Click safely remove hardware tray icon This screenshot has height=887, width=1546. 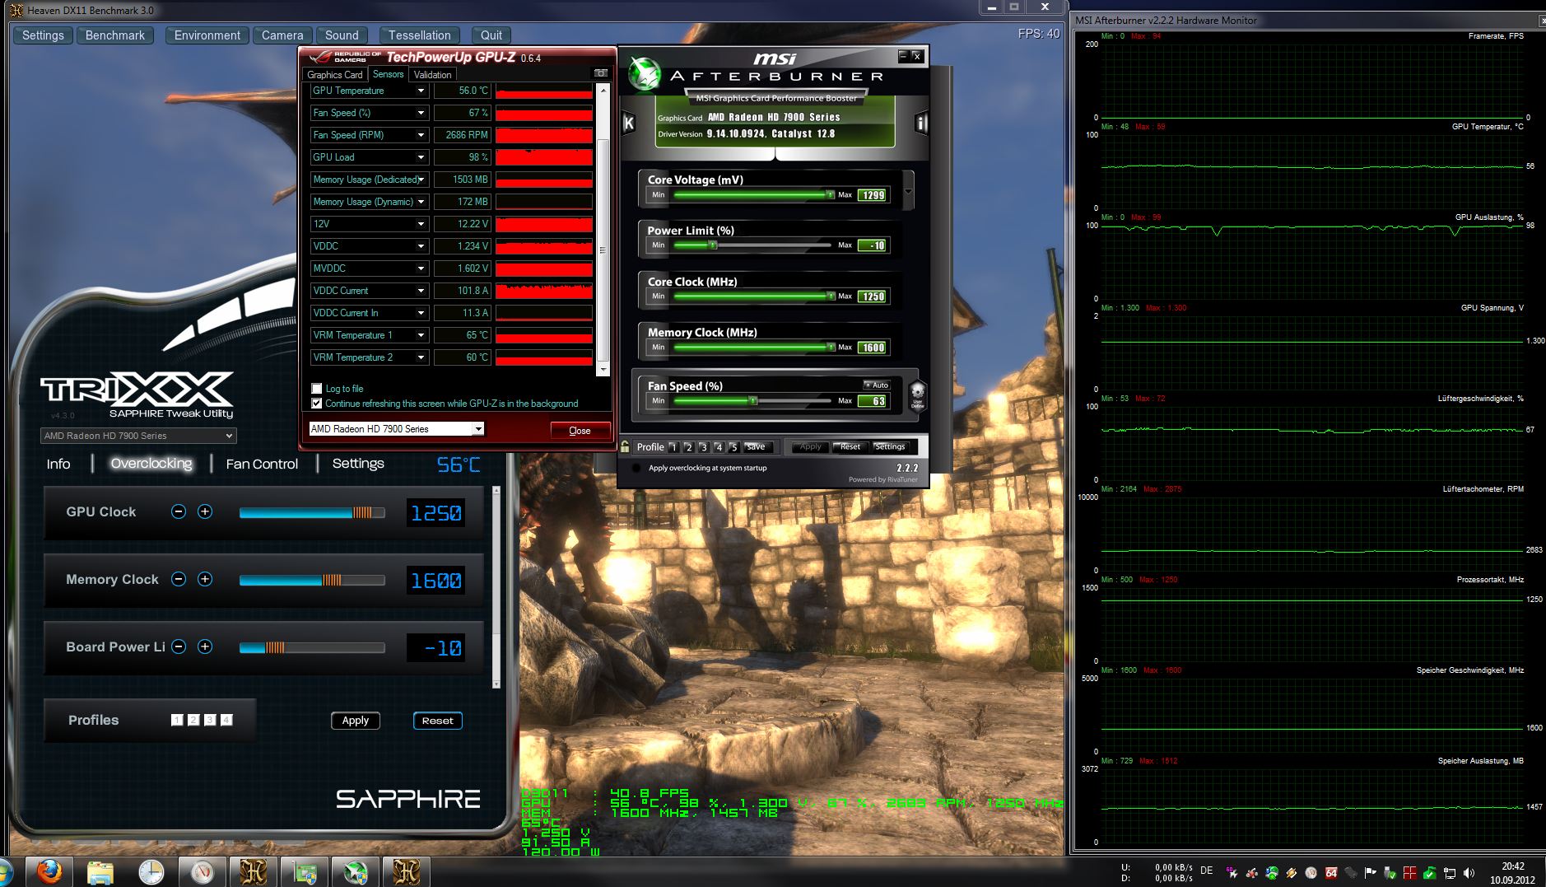click(1390, 873)
